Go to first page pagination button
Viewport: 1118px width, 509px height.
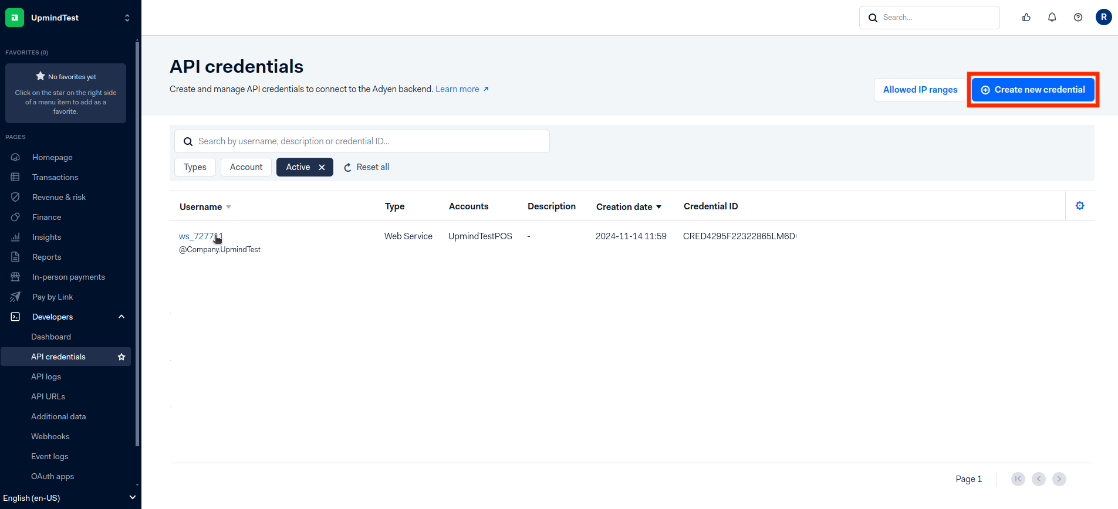pyautogui.click(x=1018, y=479)
